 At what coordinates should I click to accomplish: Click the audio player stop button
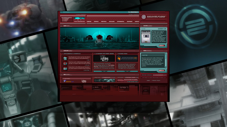[x=78, y=20]
